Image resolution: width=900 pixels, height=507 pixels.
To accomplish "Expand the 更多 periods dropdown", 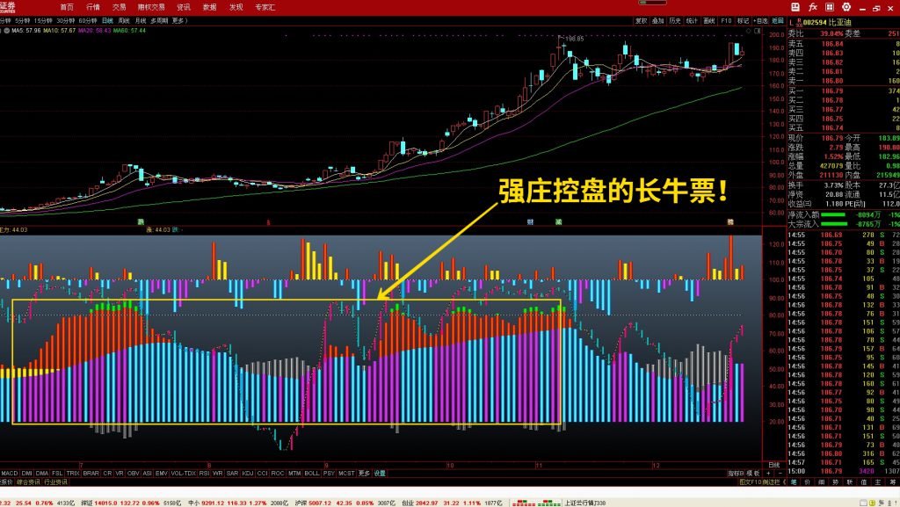I will (178, 19).
